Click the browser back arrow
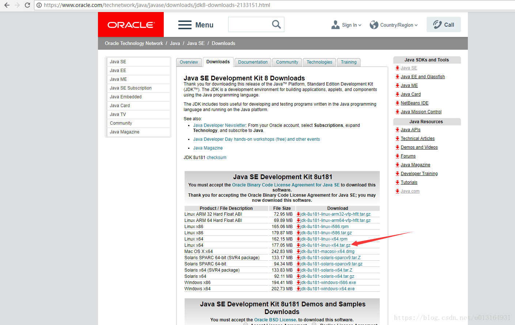Screen dimensions: 515x325 pos(7,5)
